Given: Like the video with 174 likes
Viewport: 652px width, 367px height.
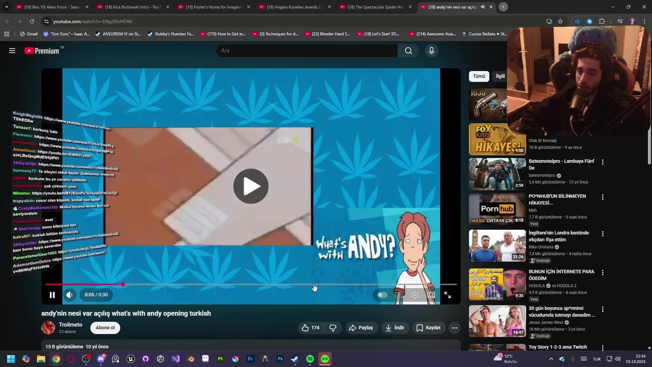Looking at the screenshot, I should 311,328.
